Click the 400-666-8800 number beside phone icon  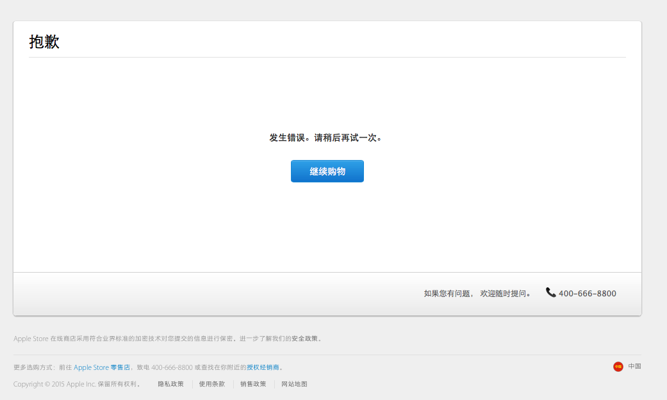click(x=587, y=294)
